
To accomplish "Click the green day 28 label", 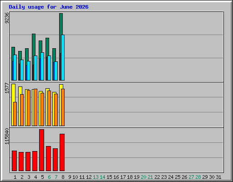I will tap(198, 177).
